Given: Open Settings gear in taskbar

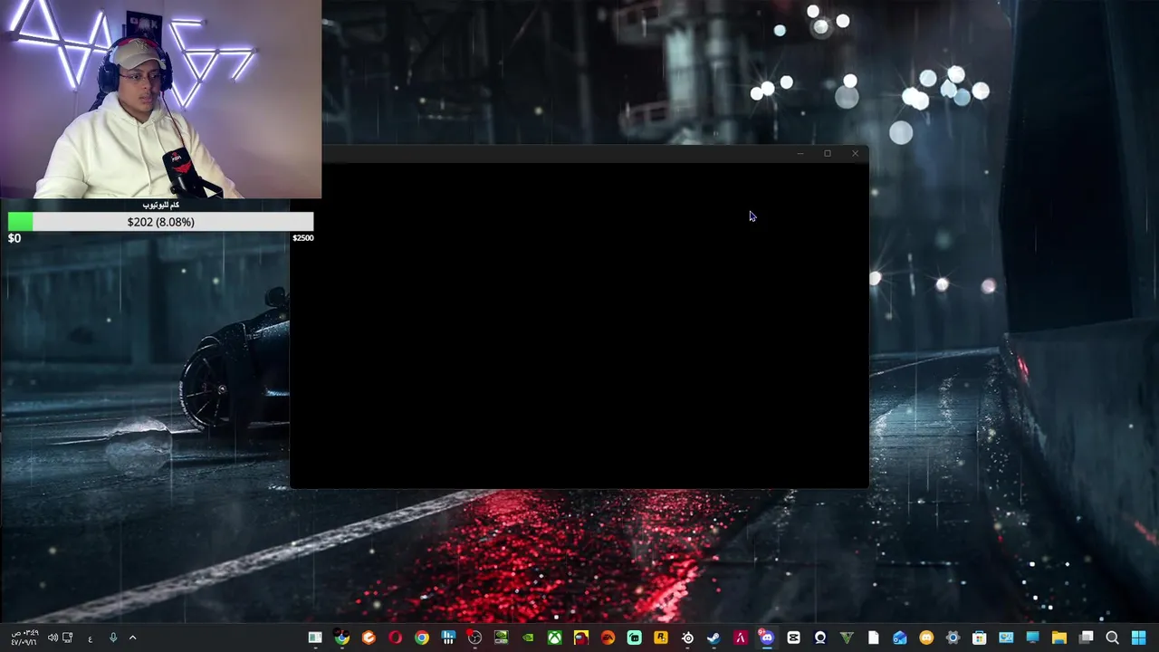Looking at the screenshot, I should [x=953, y=638].
